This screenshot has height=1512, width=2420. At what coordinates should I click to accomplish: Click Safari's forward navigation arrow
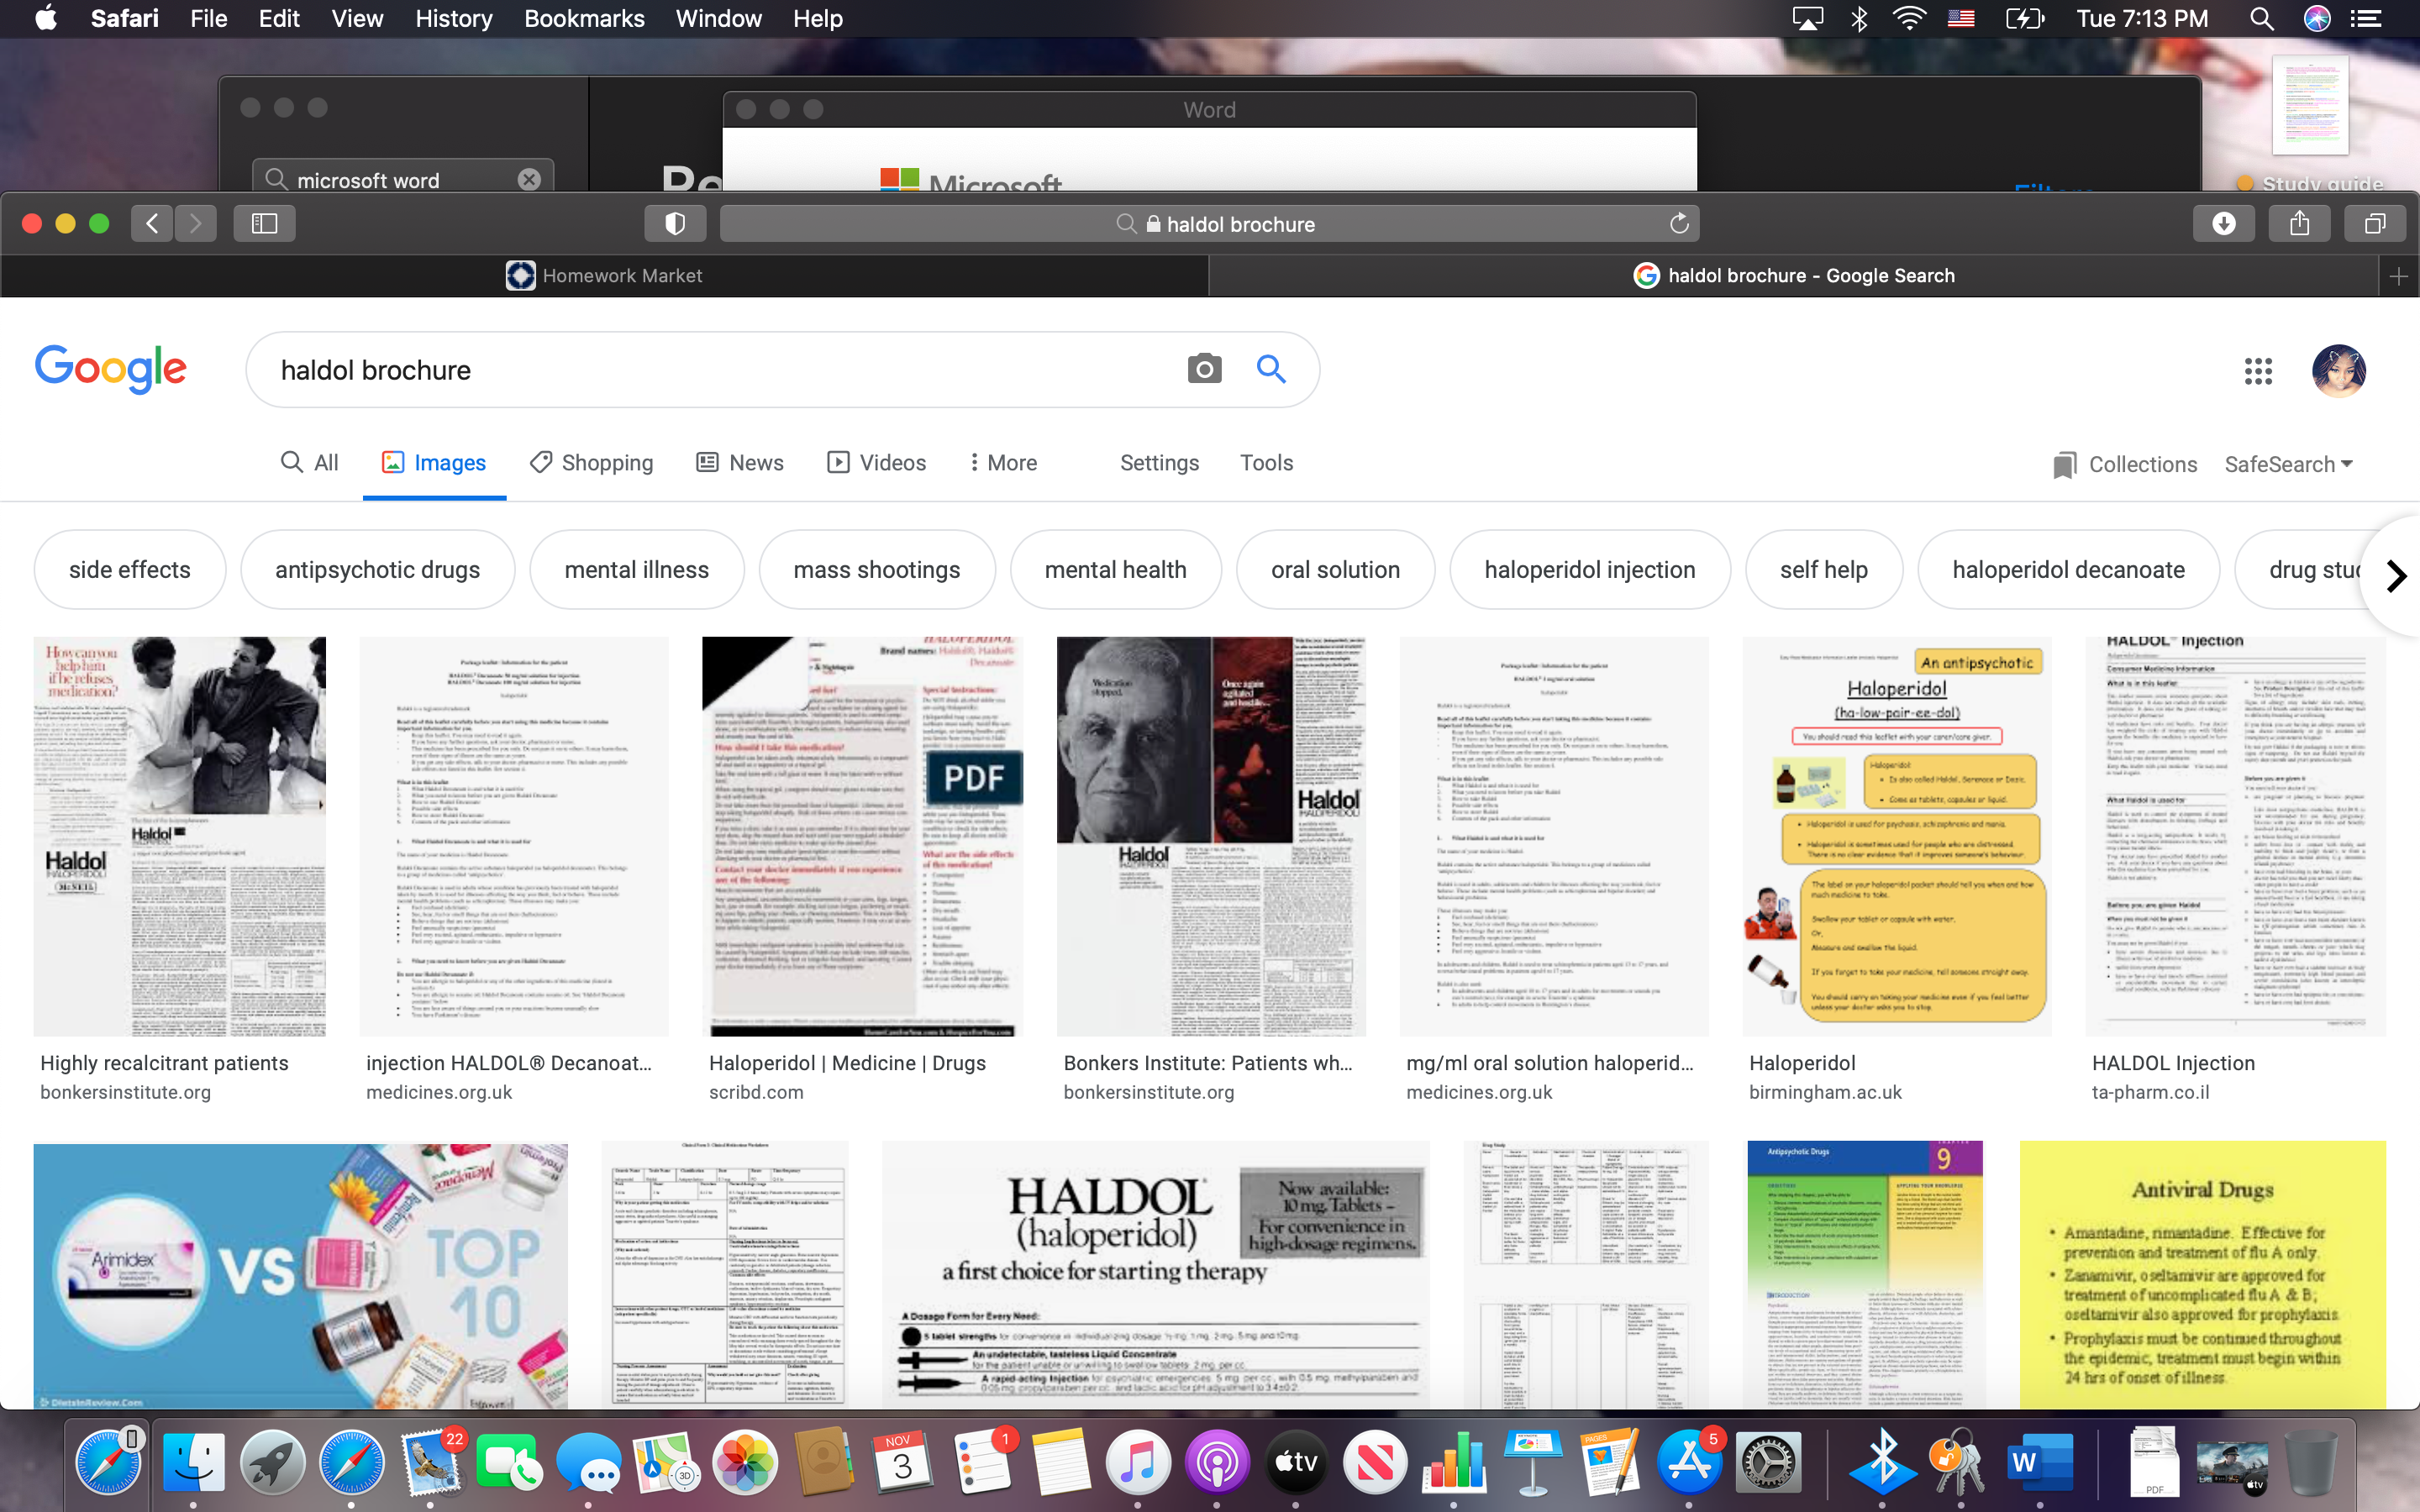196,223
